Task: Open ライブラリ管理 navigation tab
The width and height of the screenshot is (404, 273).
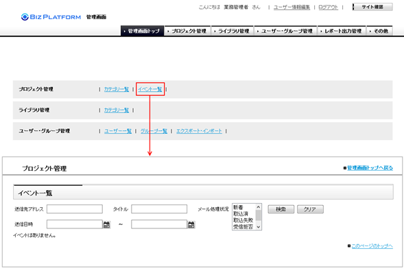Action: click(232, 31)
